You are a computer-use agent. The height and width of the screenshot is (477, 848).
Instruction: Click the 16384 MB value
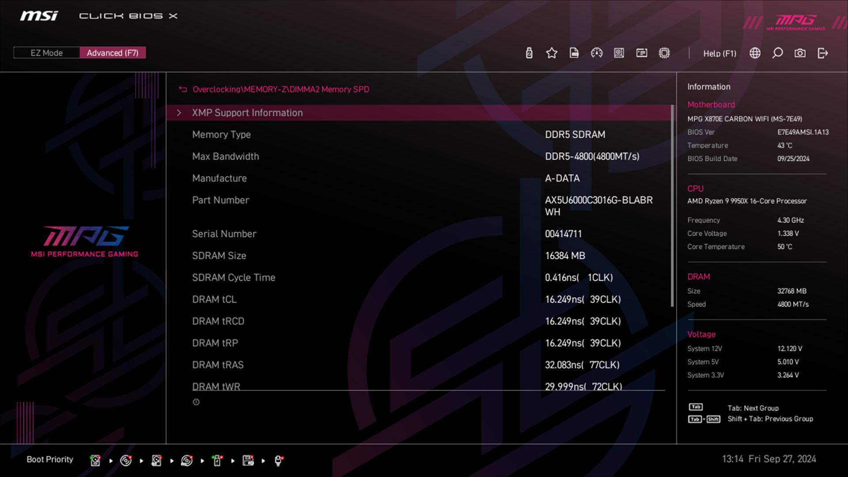(565, 256)
